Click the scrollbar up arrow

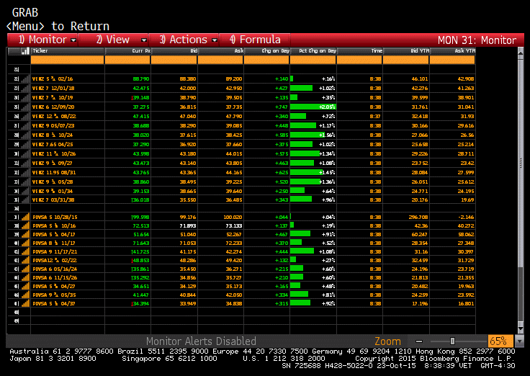[521, 53]
